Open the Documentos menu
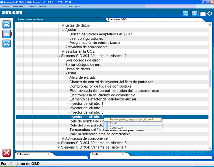This screenshot has width=214, height=167. (x=31, y=6)
